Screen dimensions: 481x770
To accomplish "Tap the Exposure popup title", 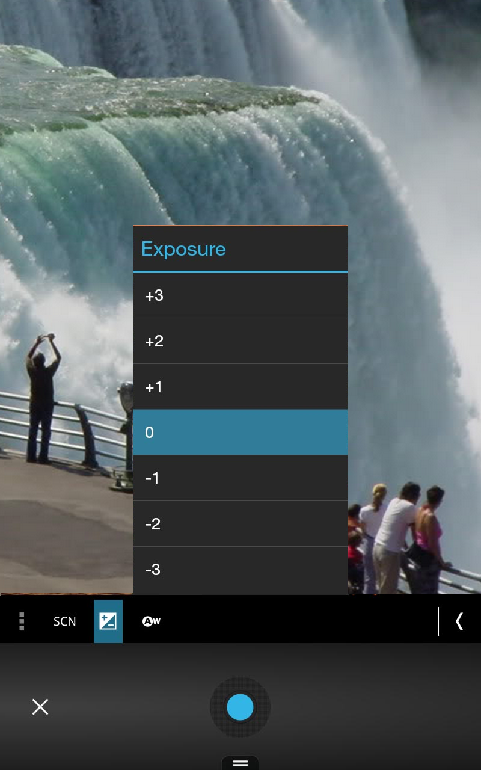I will tap(183, 249).
